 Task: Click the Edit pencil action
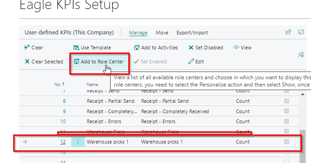196,62
